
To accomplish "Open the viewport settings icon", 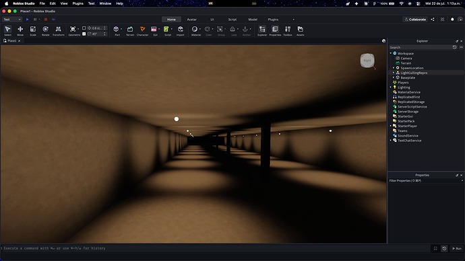I will pyautogui.click(x=383, y=41).
